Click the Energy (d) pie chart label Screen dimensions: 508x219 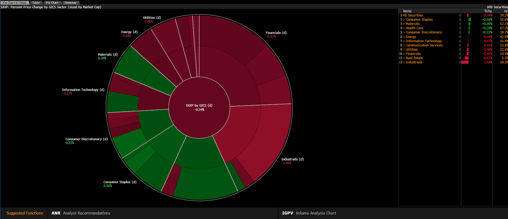[x=130, y=32]
